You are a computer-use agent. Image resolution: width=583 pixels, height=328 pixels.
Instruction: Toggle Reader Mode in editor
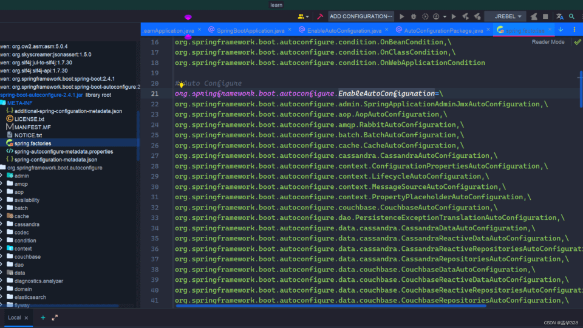coord(548,42)
